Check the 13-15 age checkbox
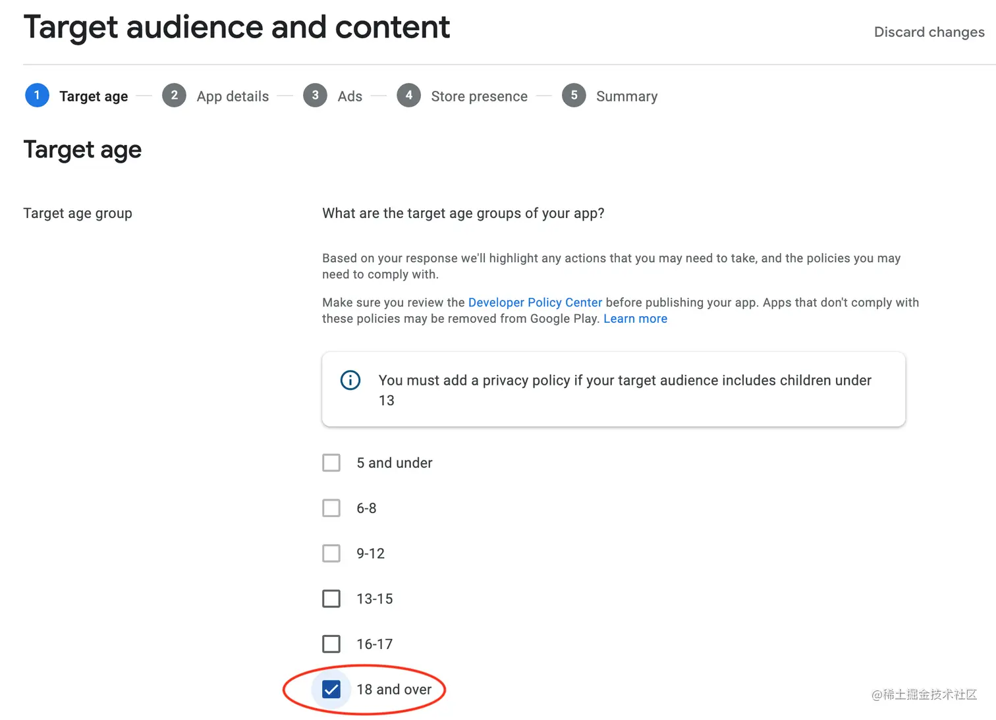 click(x=331, y=599)
